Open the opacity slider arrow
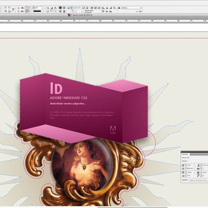208x208 pixels. pyautogui.click(x=56, y=11)
